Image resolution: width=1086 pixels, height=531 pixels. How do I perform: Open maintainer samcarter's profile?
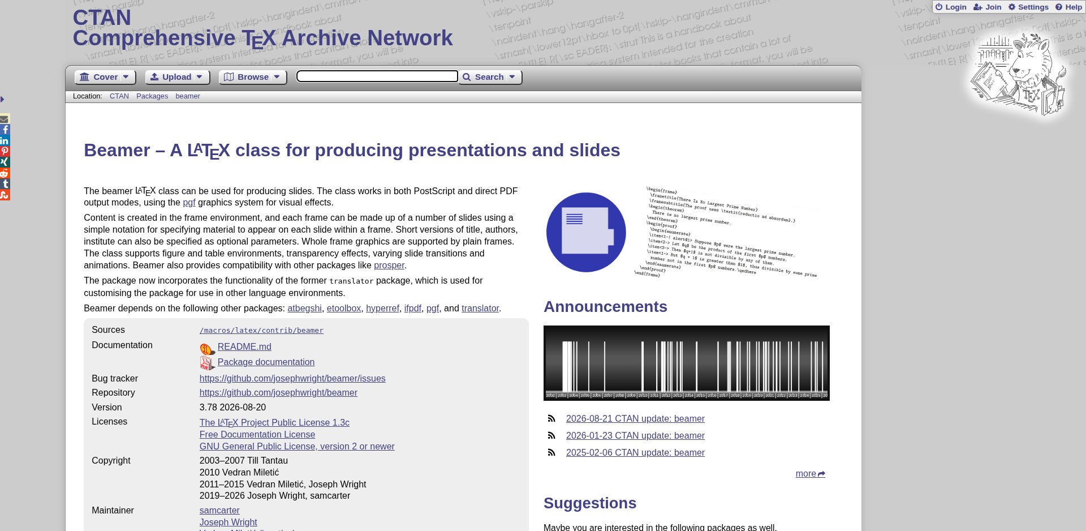click(219, 511)
